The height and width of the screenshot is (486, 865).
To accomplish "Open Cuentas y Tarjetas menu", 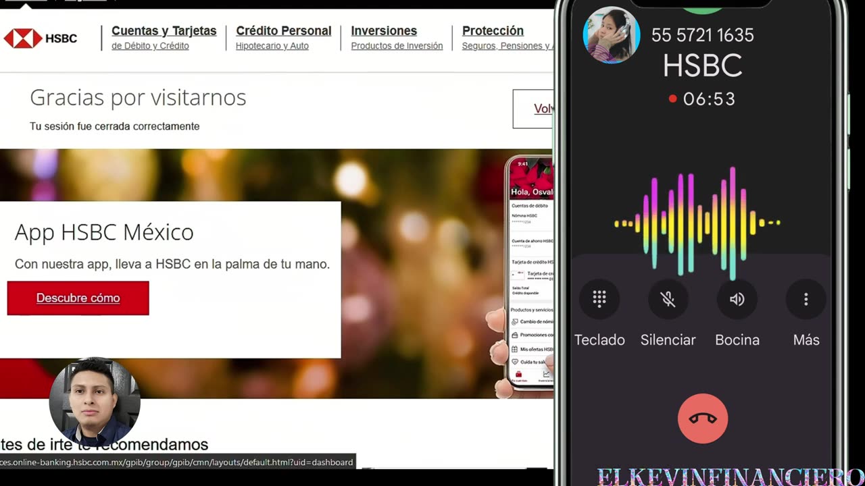I will pos(164,31).
